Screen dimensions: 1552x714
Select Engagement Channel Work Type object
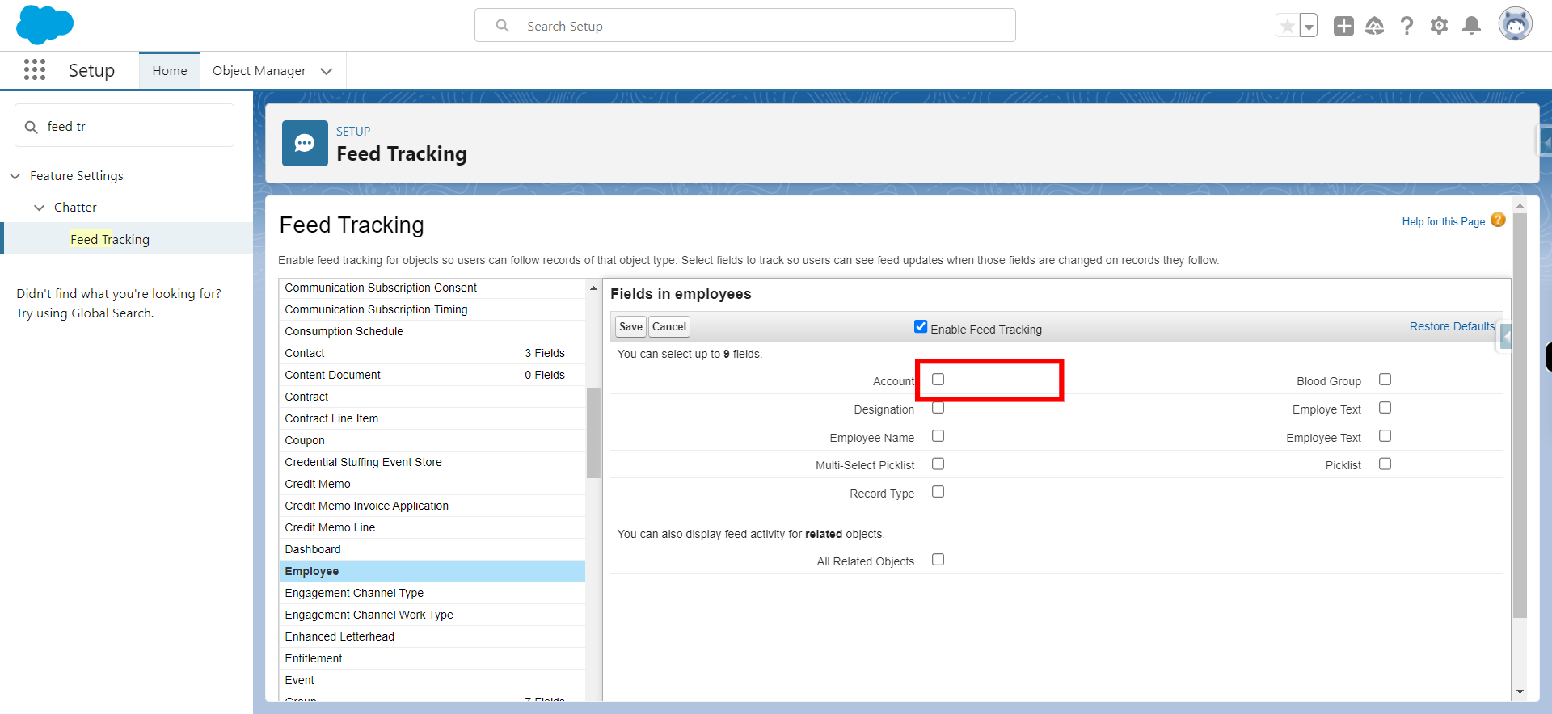(x=432, y=615)
